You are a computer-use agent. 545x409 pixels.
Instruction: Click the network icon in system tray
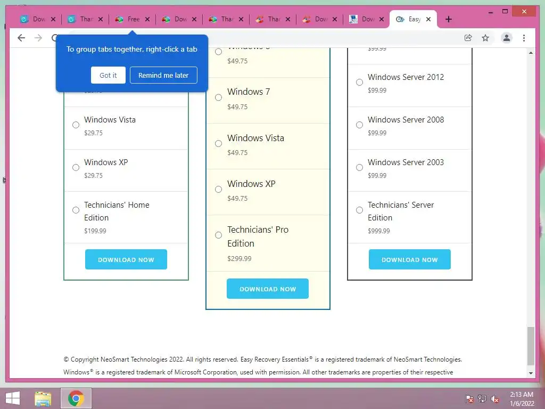click(482, 398)
